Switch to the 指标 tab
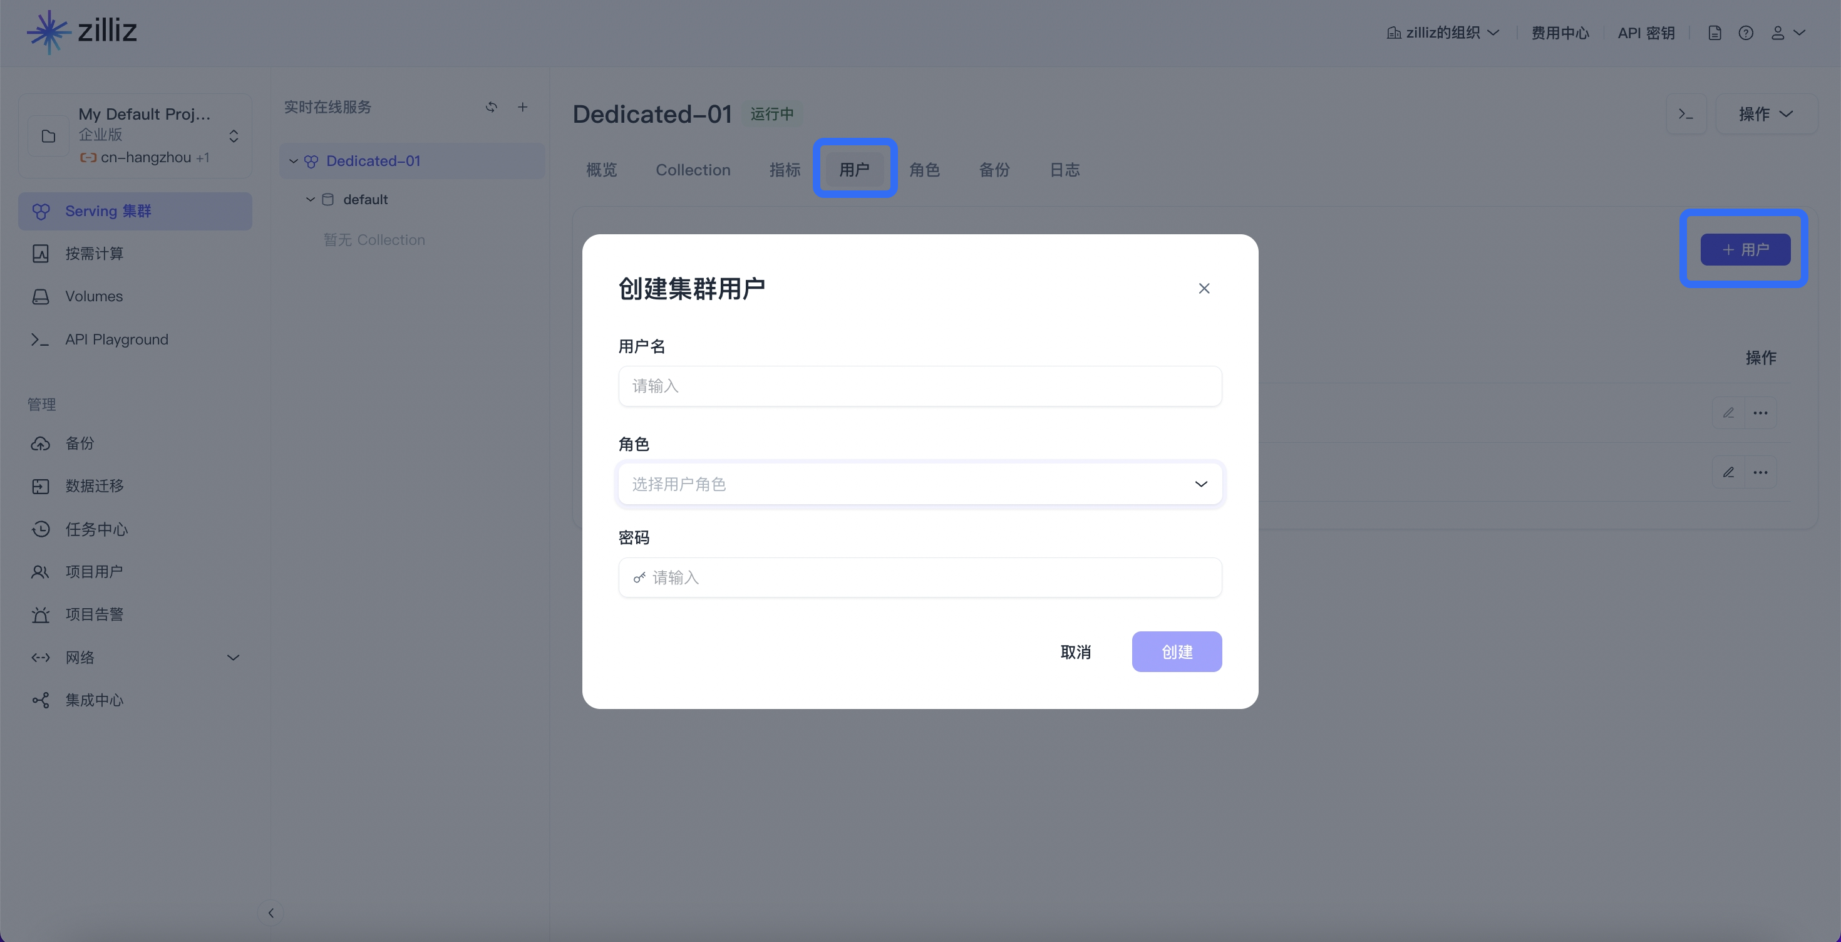1841x942 pixels. click(x=785, y=170)
